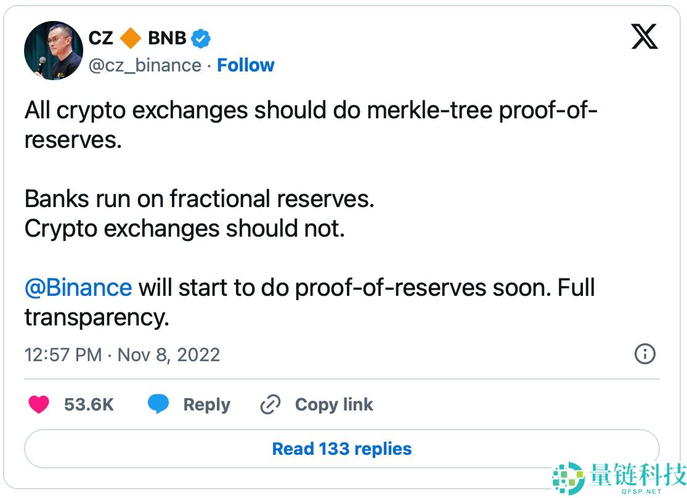Click the orange diamond beside CZ
Viewport: 687px width, 498px height.
click(130, 38)
